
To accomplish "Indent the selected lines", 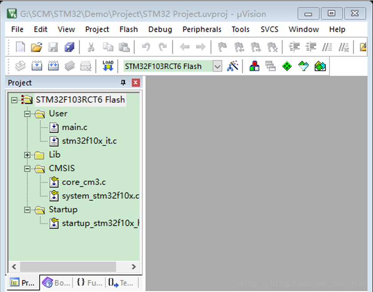I will pos(294,47).
